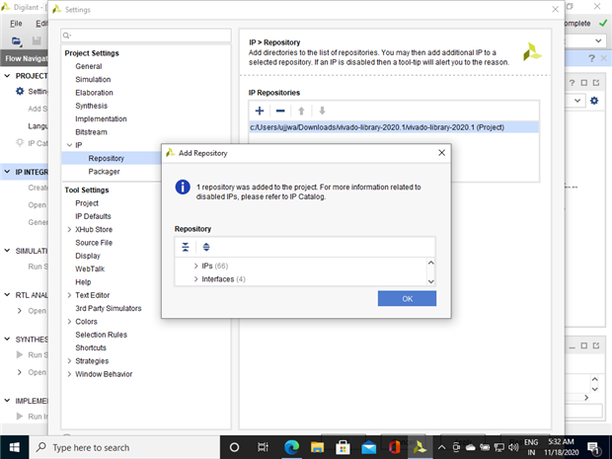Click the move repository down arrow

(322, 111)
